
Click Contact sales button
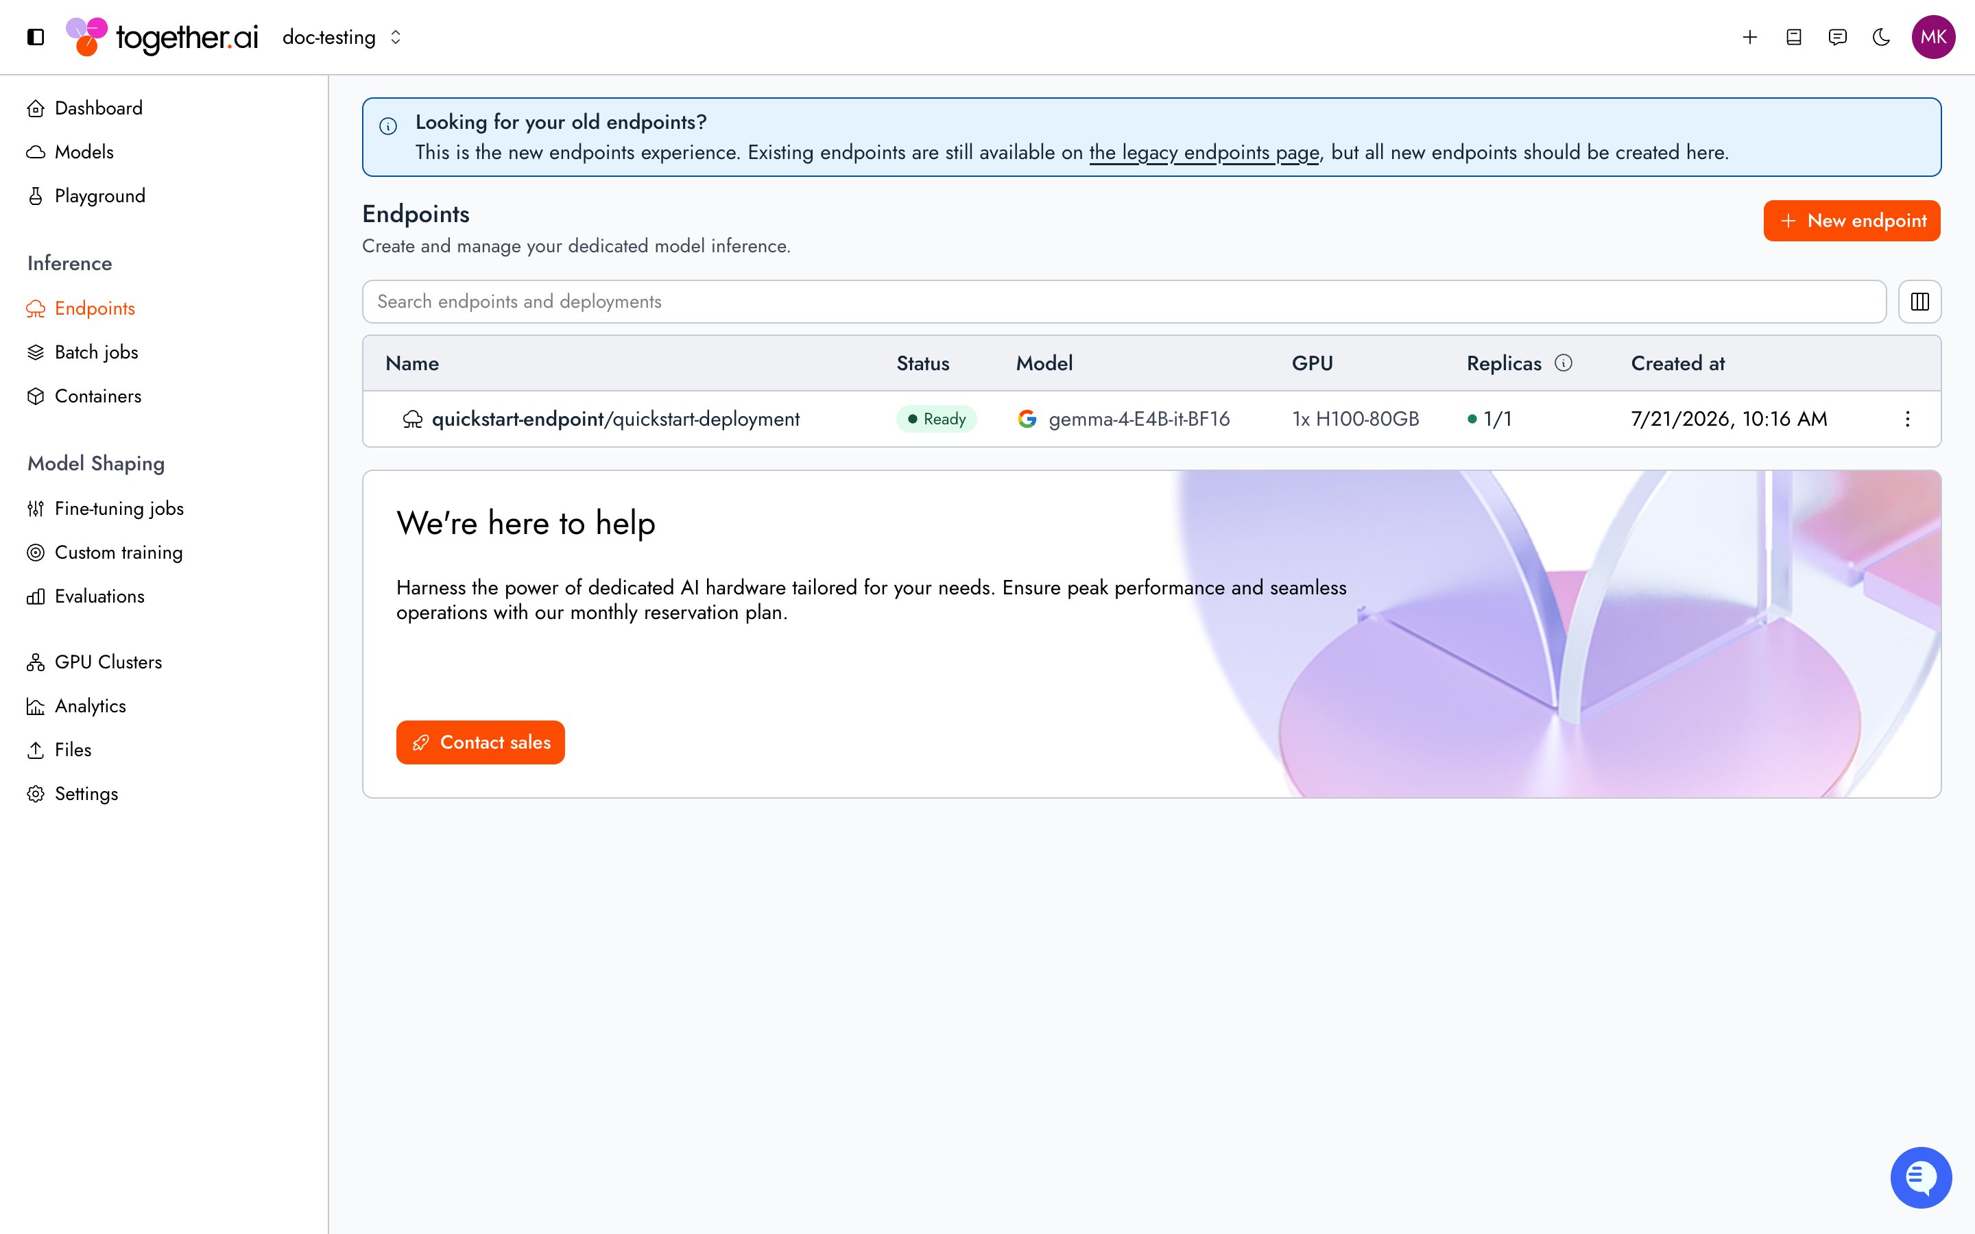[481, 742]
